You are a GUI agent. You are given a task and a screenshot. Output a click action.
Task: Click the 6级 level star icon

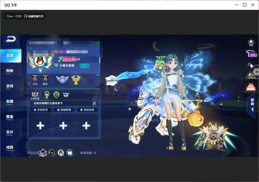[x=251, y=42]
